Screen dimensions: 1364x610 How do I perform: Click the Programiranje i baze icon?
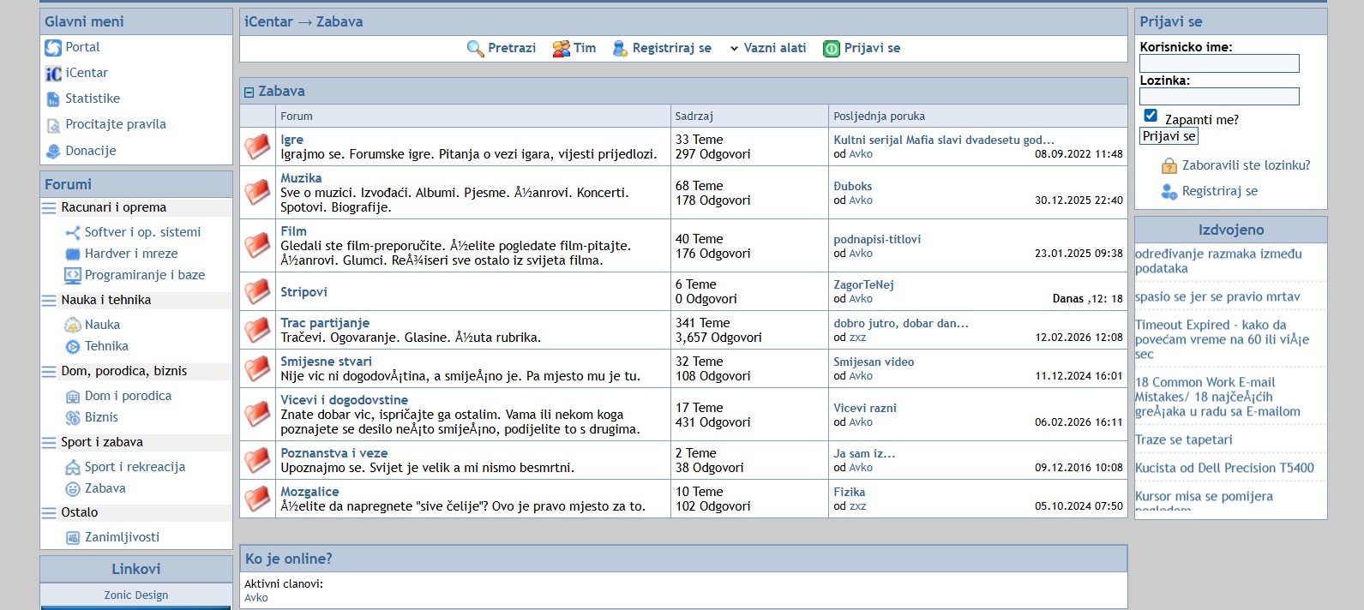pos(73,276)
